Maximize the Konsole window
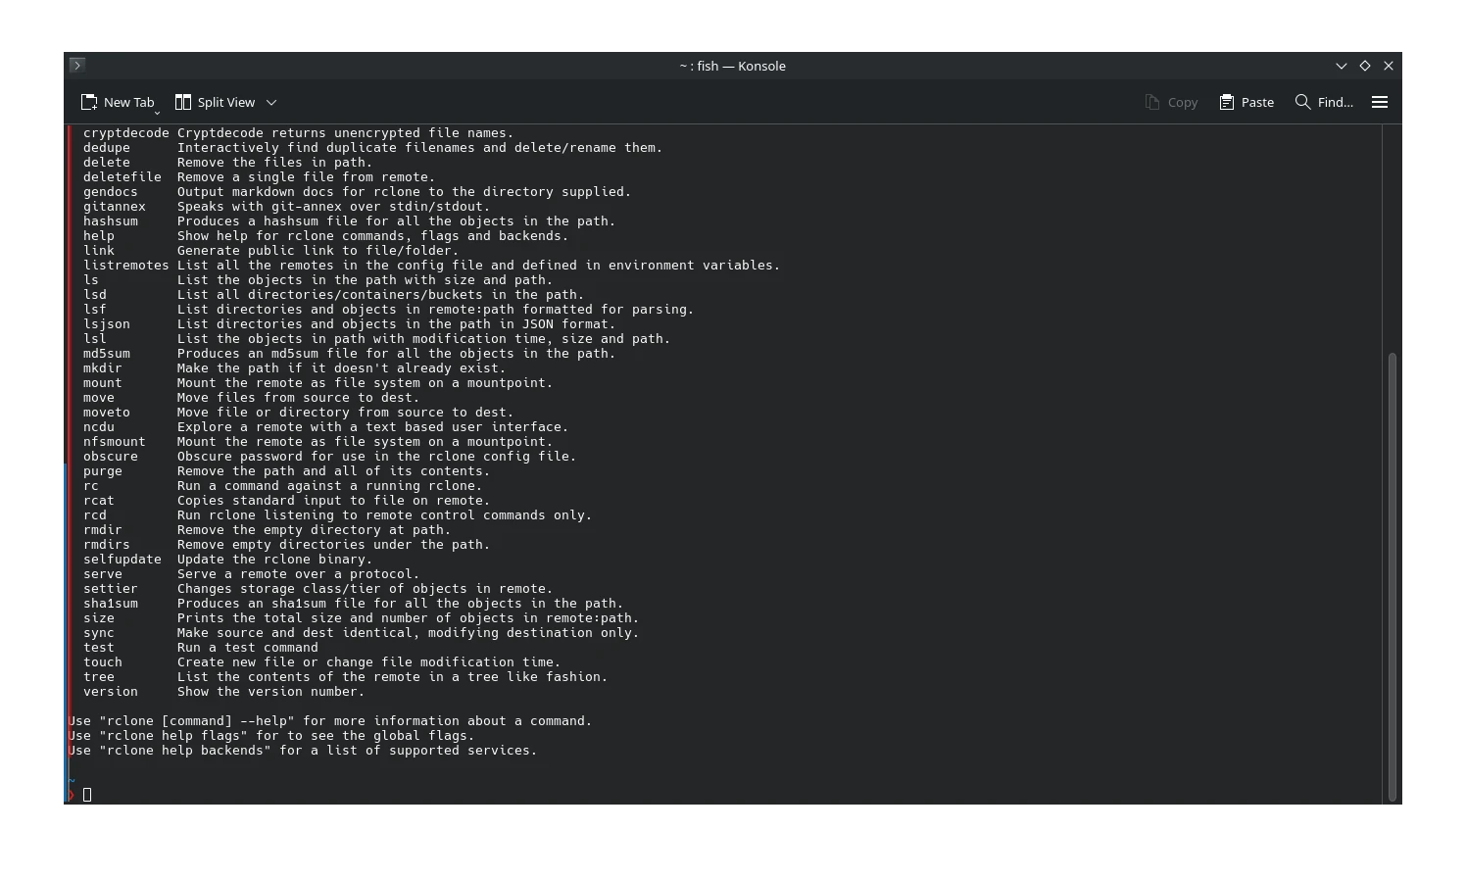 (1365, 66)
